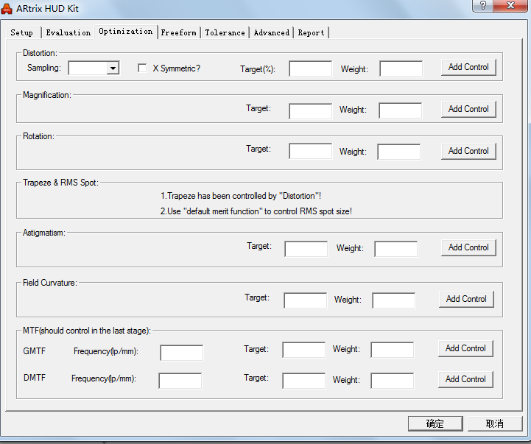
Task: Click the GMTF Frequency(lp/mm) field
Action: coord(181,353)
